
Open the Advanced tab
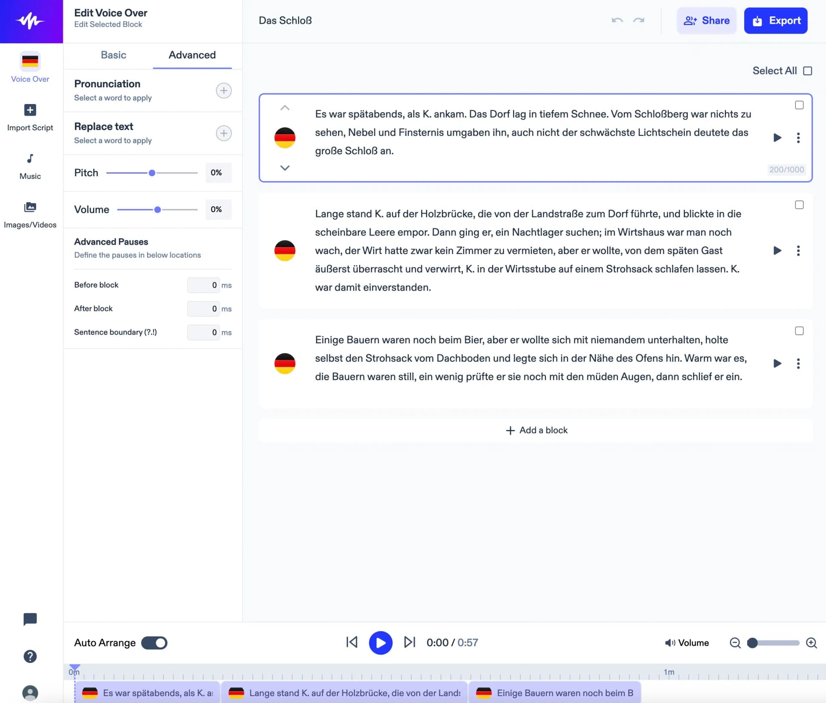click(x=192, y=55)
